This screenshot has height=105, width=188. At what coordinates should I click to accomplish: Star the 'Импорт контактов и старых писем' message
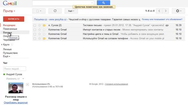click(x=39, y=30)
